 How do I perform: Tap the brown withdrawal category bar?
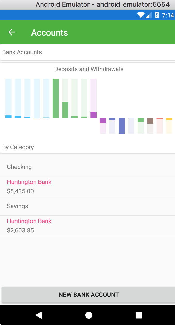click(x=150, y=126)
